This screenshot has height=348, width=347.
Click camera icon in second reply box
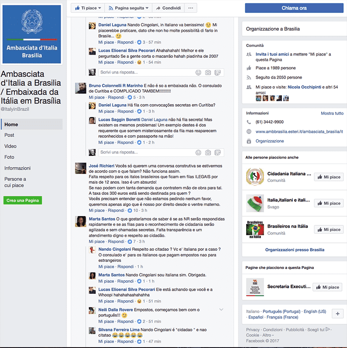(208, 152)
